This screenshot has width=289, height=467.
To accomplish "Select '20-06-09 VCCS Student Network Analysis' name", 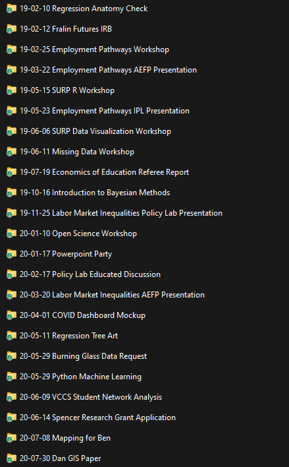I will pos(91,397).
